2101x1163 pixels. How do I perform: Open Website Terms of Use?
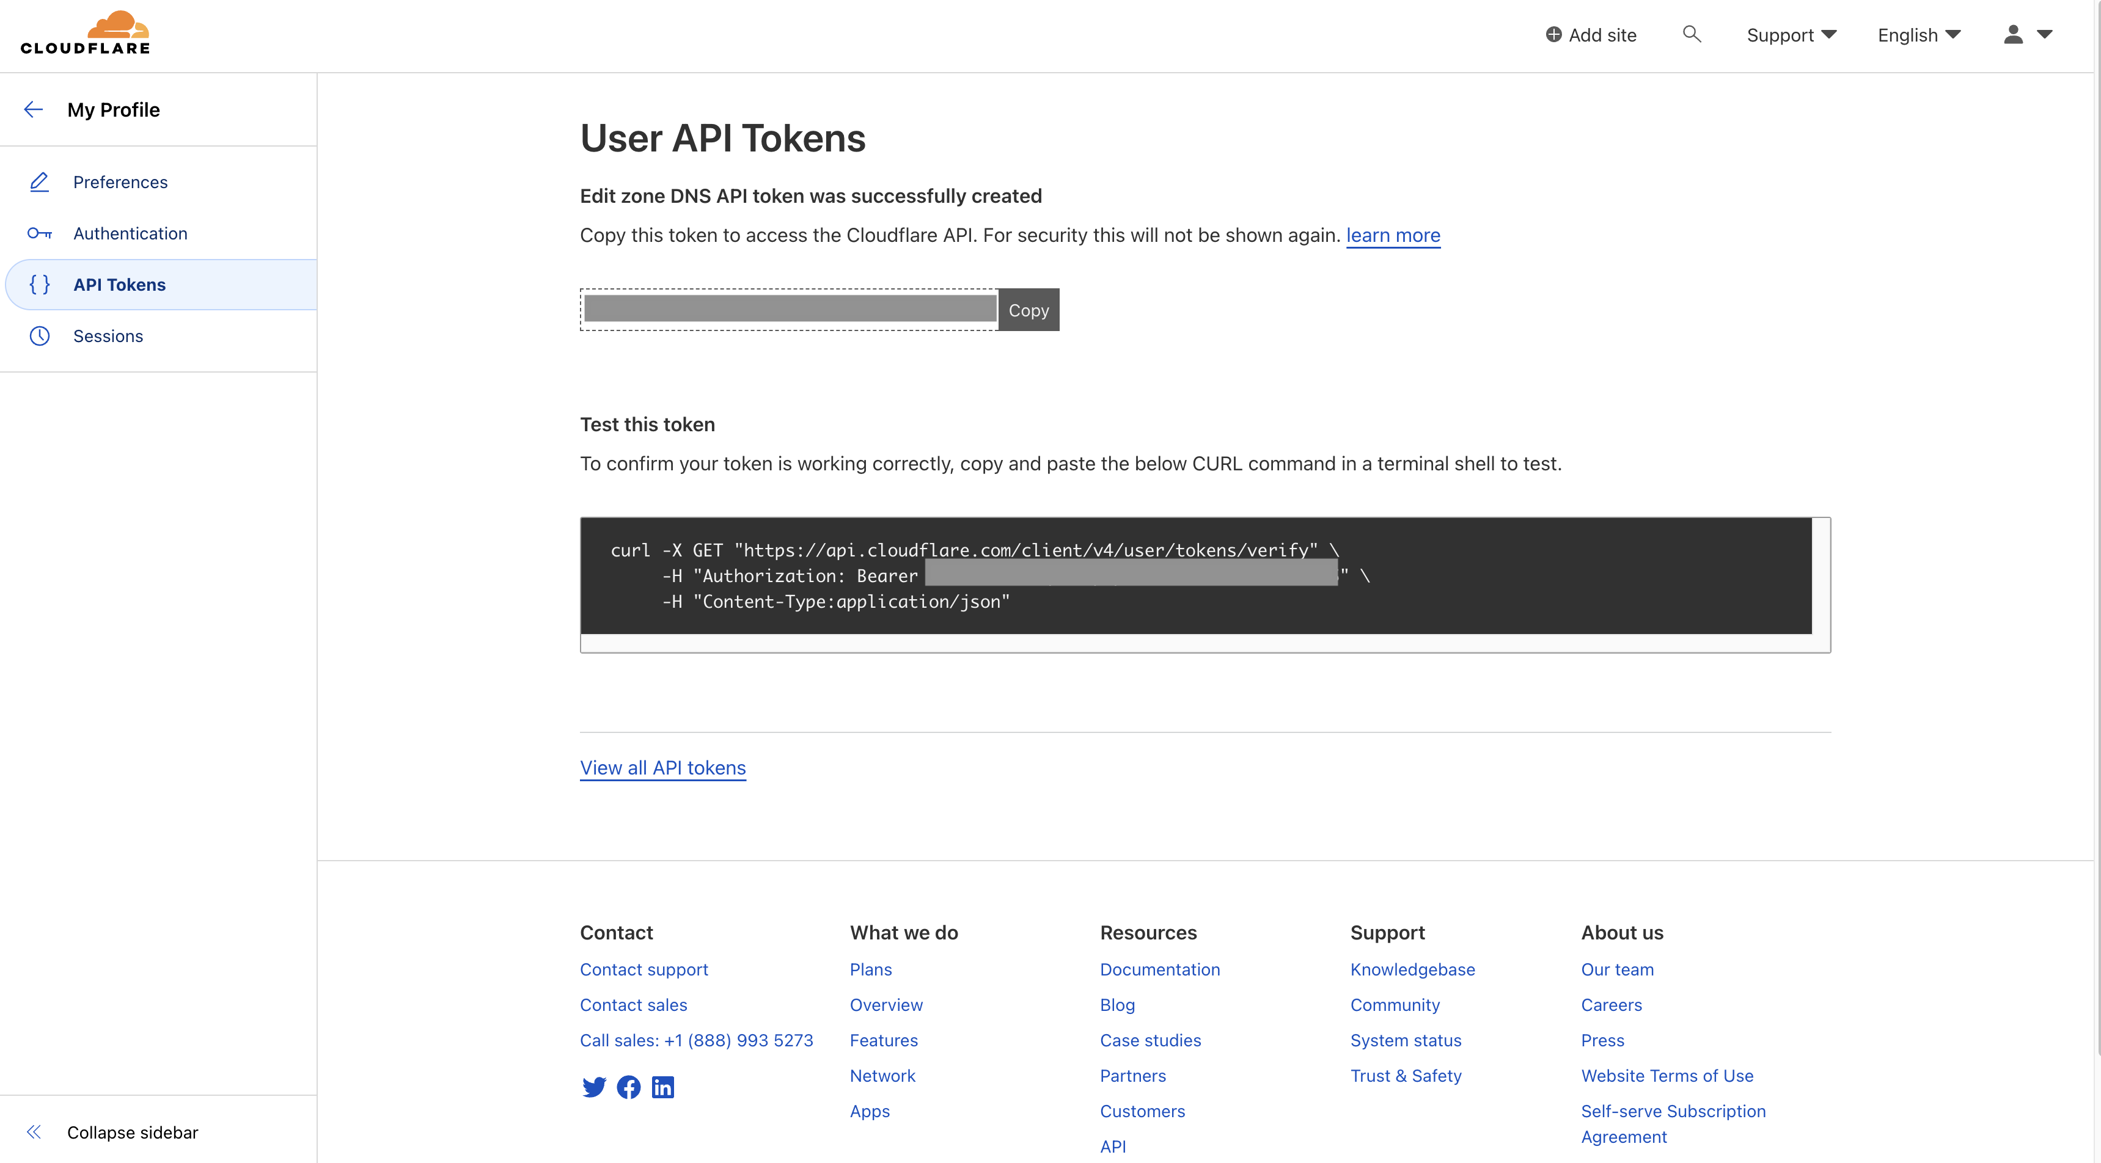(1667, 1076)
